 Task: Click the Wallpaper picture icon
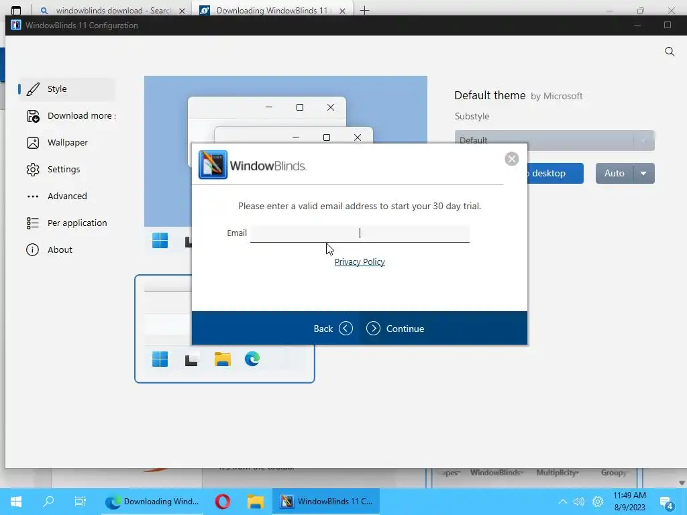point(33,143)
